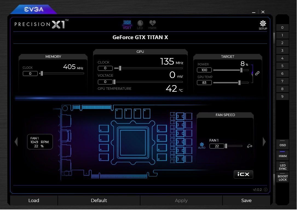The image size is (297, 210).
Task: Open the LED panel icon
Action: pyautogui.click(x=140, y=24)
